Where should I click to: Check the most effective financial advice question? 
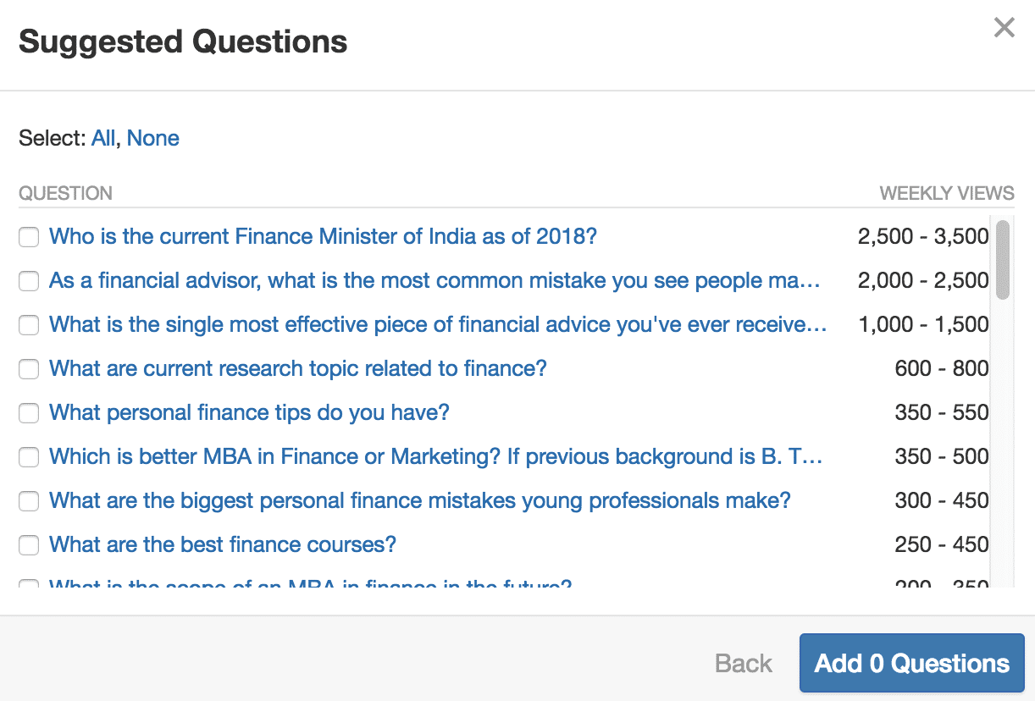[28, 325]
